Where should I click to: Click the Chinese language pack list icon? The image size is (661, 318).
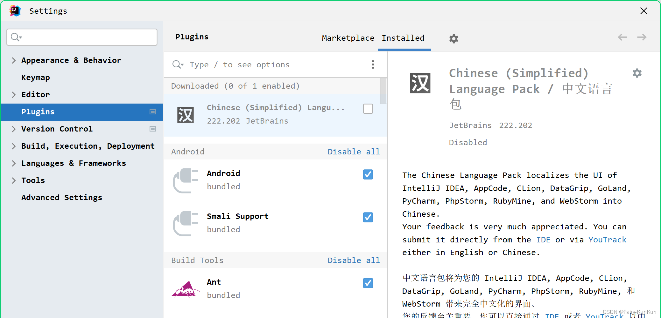click(185, 115)
